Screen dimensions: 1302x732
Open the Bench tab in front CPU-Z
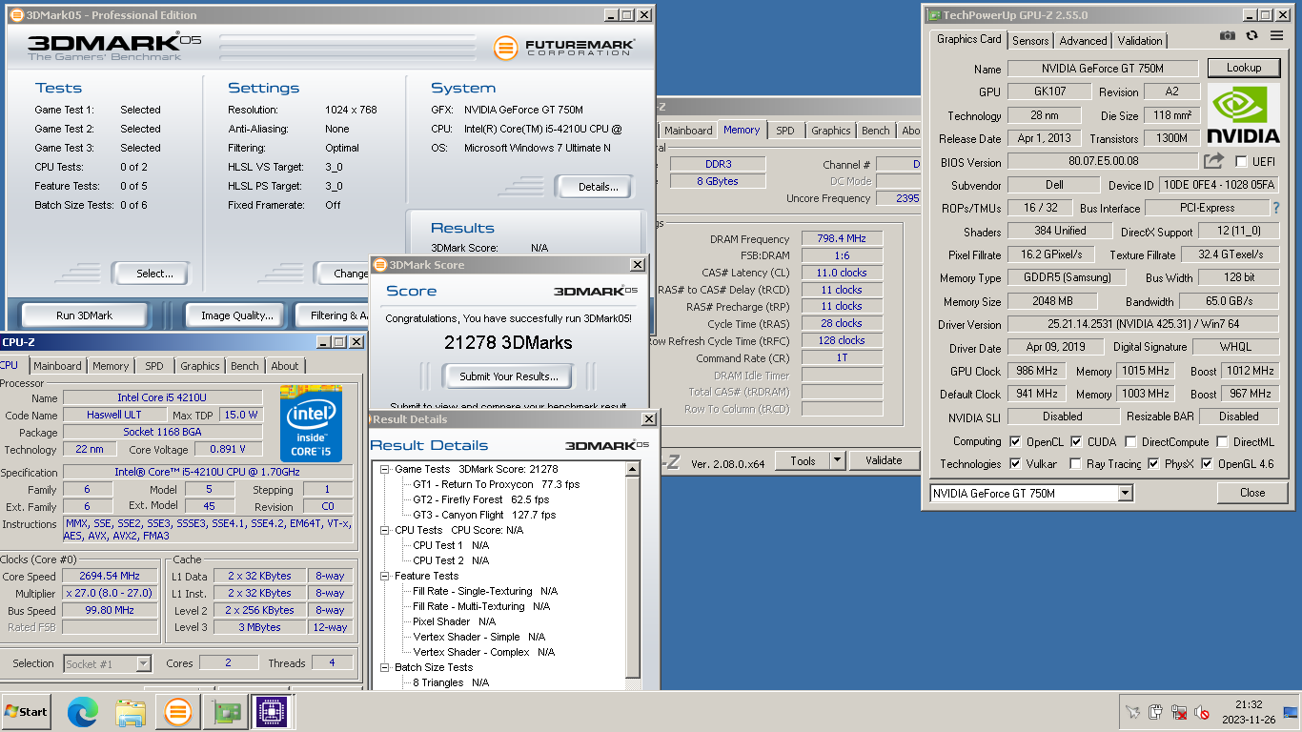(x=245, y=366)
